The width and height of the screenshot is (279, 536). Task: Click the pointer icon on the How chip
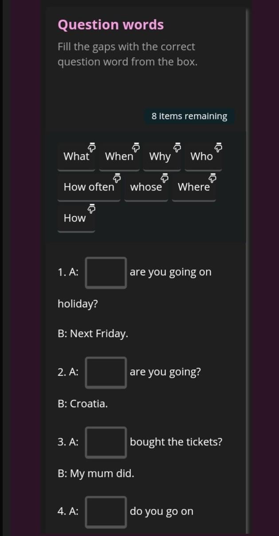tap(92, 208)
